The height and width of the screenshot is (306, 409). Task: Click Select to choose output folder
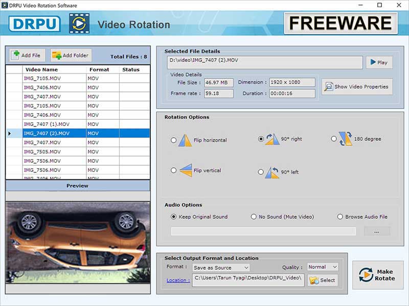(x=323, y=280)
